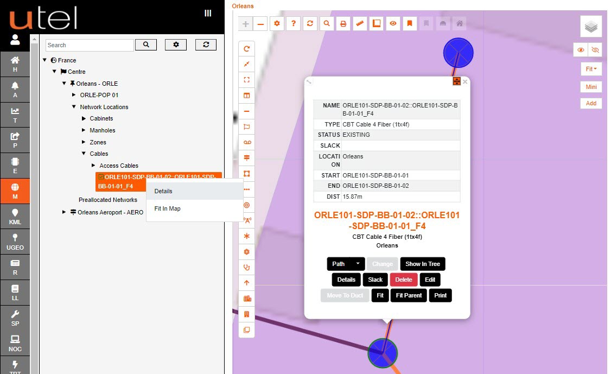Open the KML sidebar item
611x374 pixels.
15,217
